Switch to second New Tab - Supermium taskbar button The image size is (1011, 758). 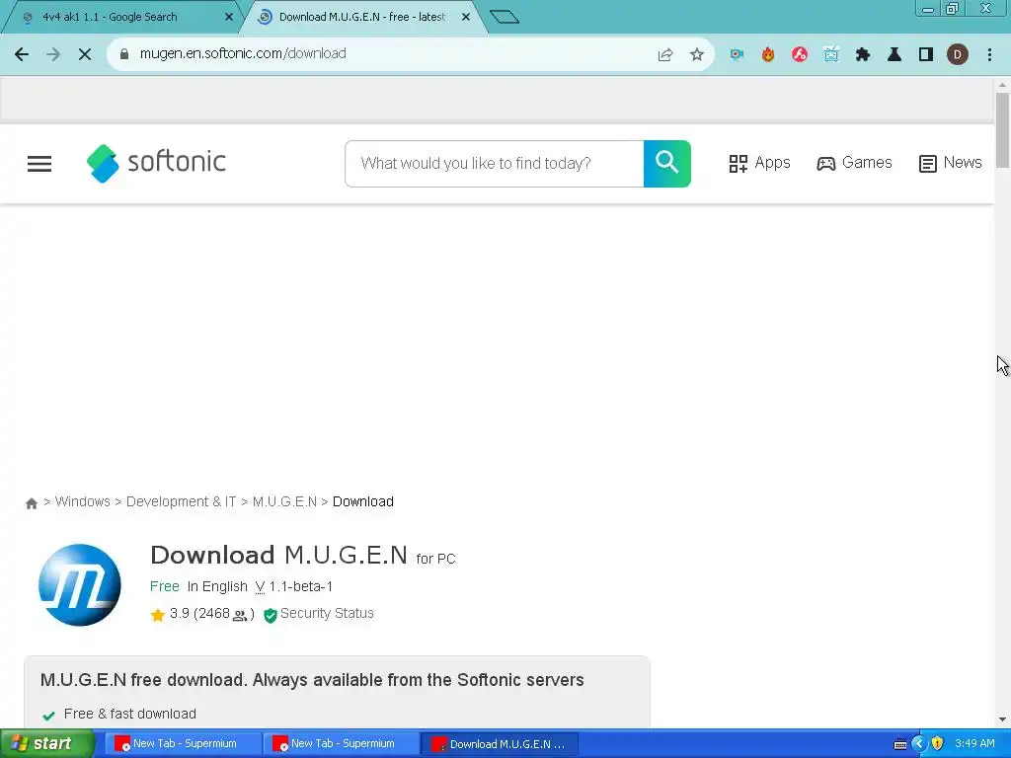(341, 744)
